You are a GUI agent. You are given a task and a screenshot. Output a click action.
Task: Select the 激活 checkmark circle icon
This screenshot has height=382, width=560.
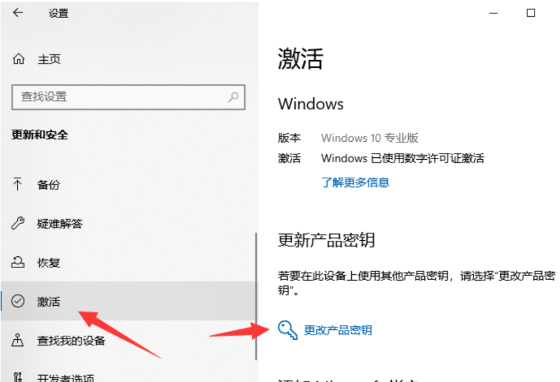tap(18, 301)
